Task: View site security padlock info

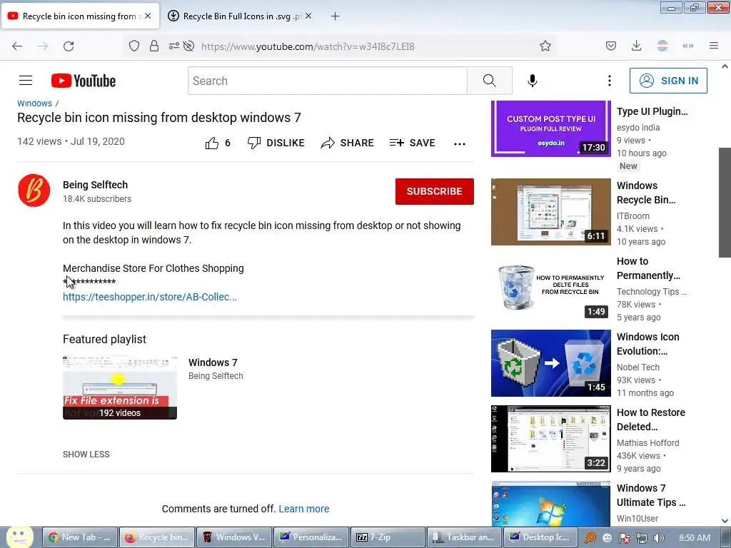Action: pyautogui.click(x=154, y=46)
